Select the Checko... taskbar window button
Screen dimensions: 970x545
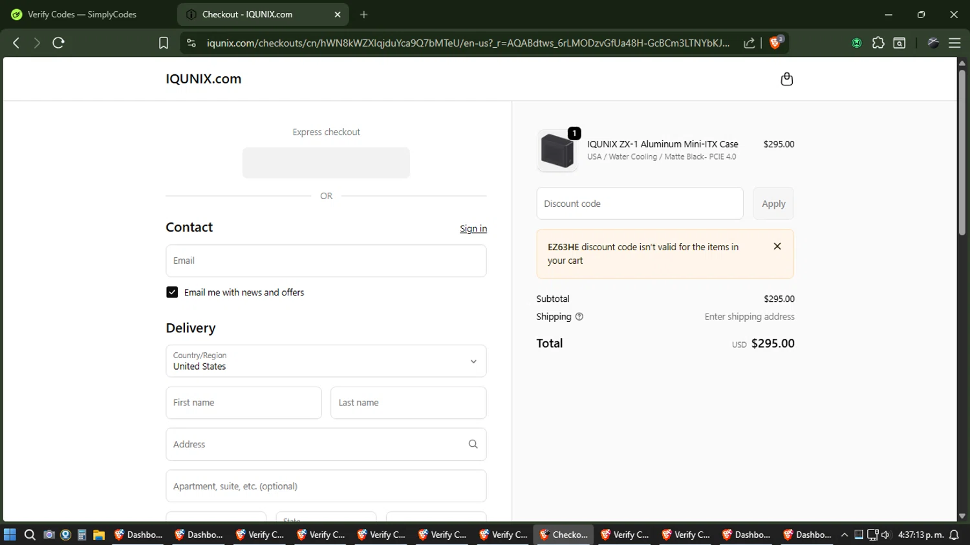pyautogui.click(x=564, y=535)
